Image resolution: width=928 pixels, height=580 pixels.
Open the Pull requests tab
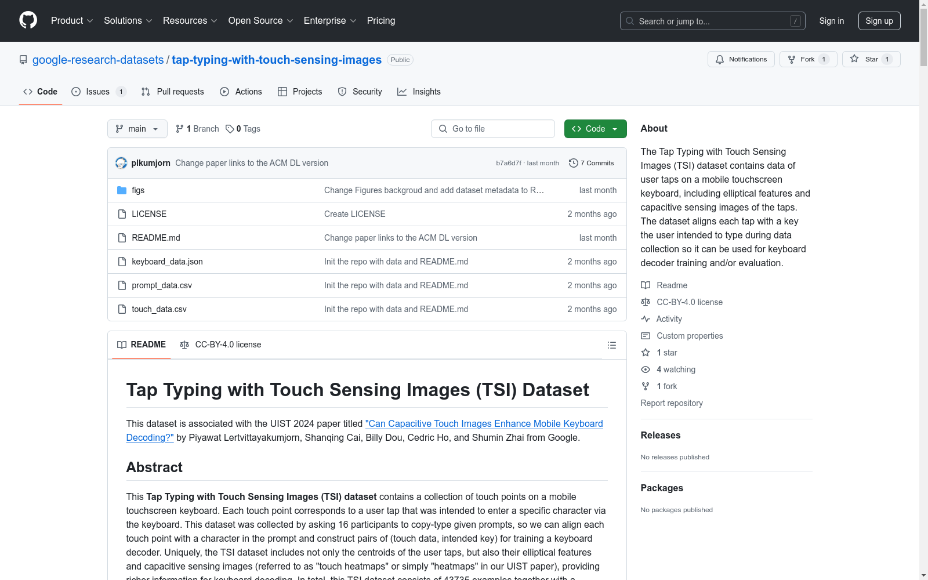click(x=173, y=92)
